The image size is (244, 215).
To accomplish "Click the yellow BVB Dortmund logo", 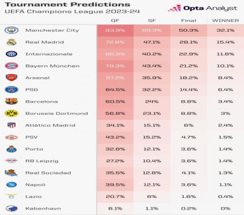I will (11, 113).
